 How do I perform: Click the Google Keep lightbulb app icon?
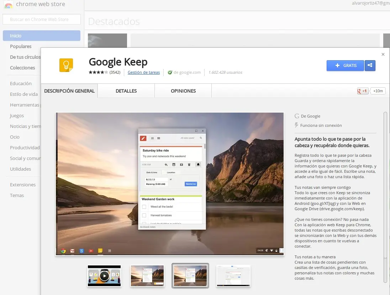[x=66, y=65]
